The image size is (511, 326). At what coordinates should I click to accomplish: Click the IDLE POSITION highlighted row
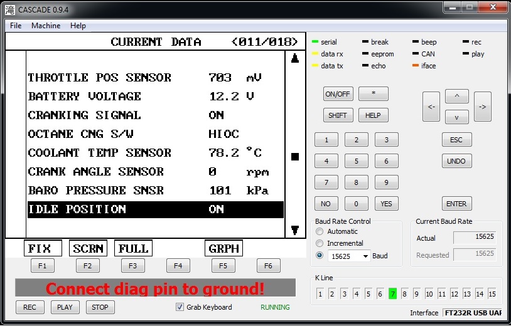pyautogui.click(x=156, y=209)
